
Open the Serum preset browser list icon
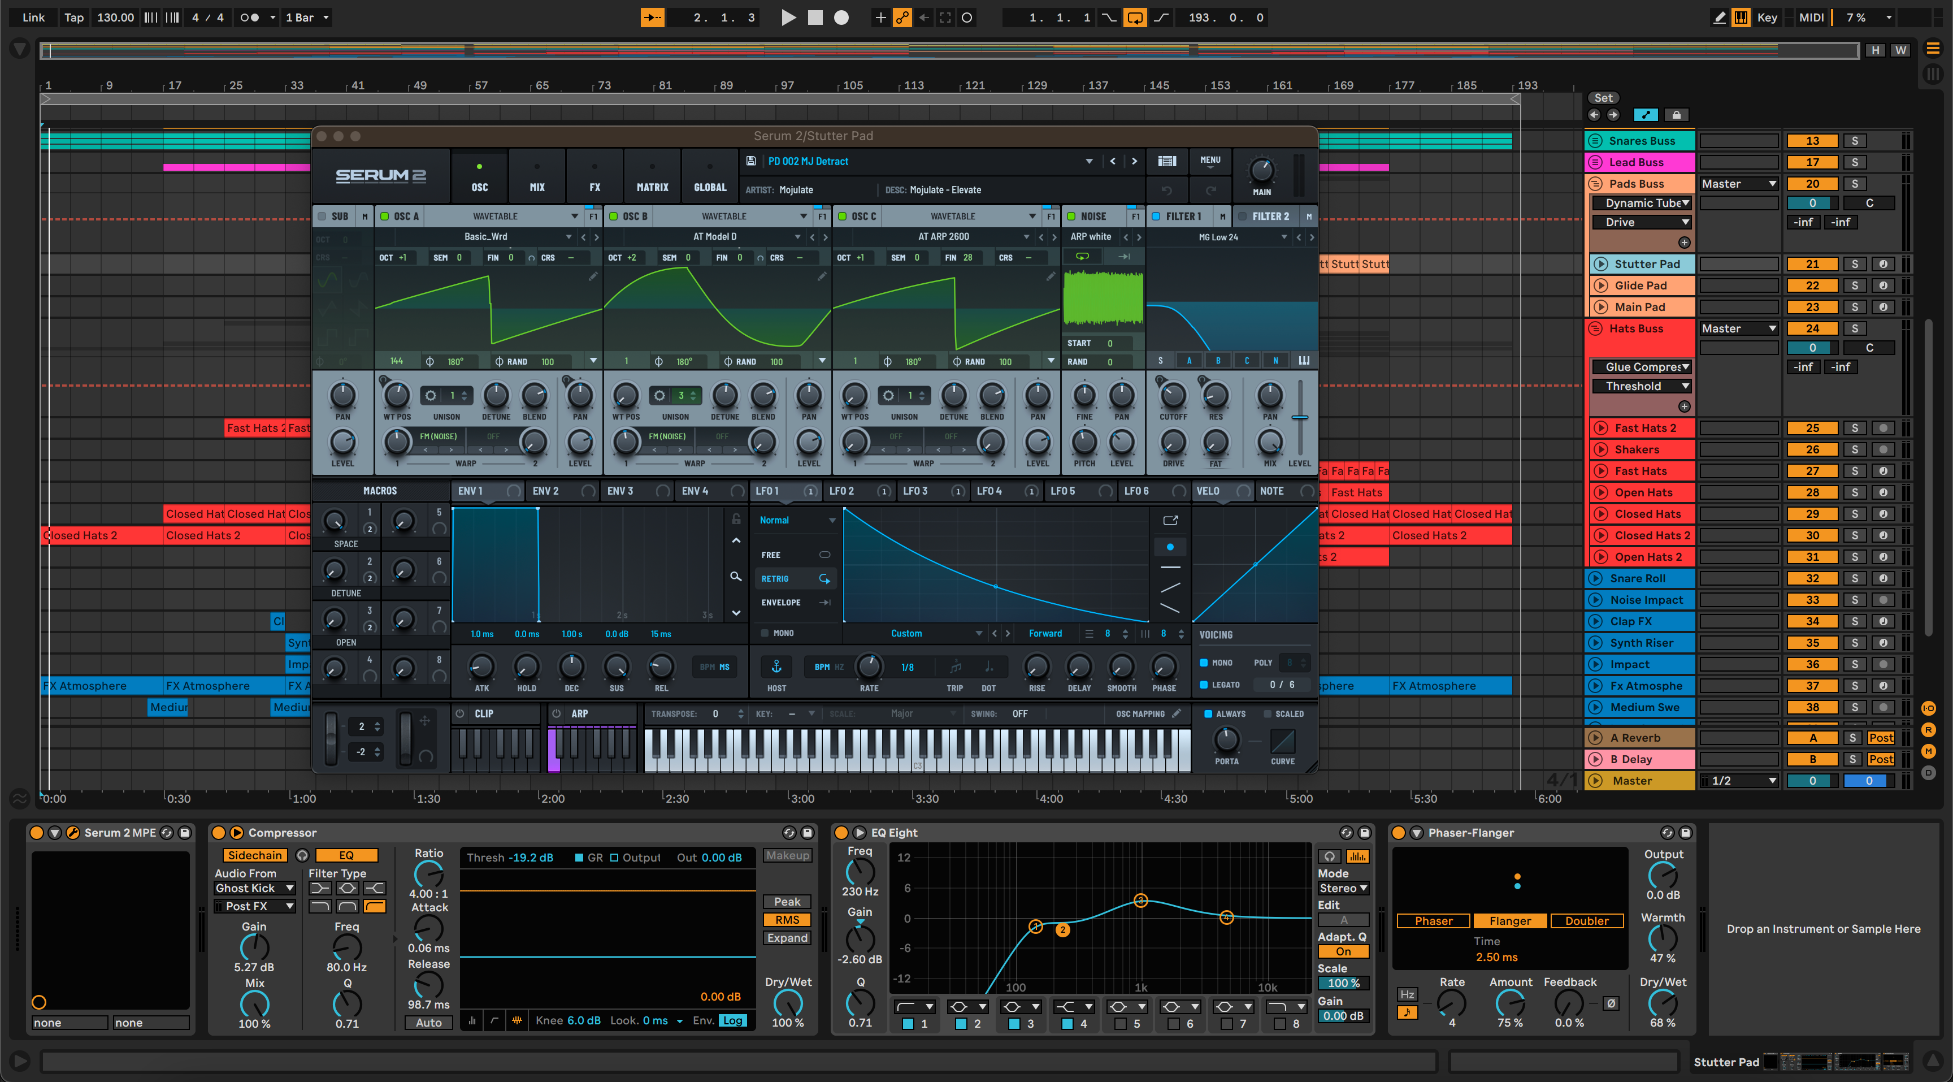click(x=1167, y=161)
